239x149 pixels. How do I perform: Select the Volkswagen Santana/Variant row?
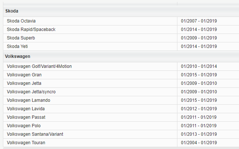coord(121,134)
